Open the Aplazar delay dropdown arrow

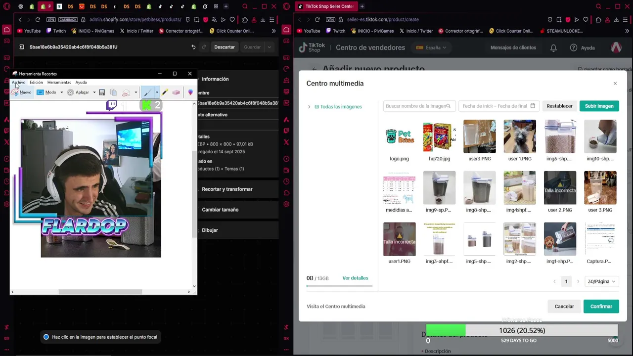94,92
